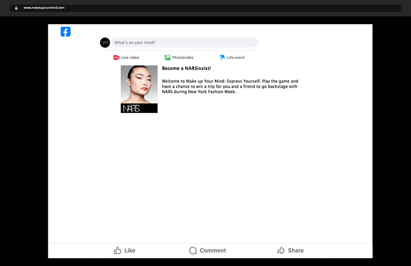The width and height of the screenshot is (411, 266).
Task: Click the Make up Your Mind description text
Action: [230, 87]
